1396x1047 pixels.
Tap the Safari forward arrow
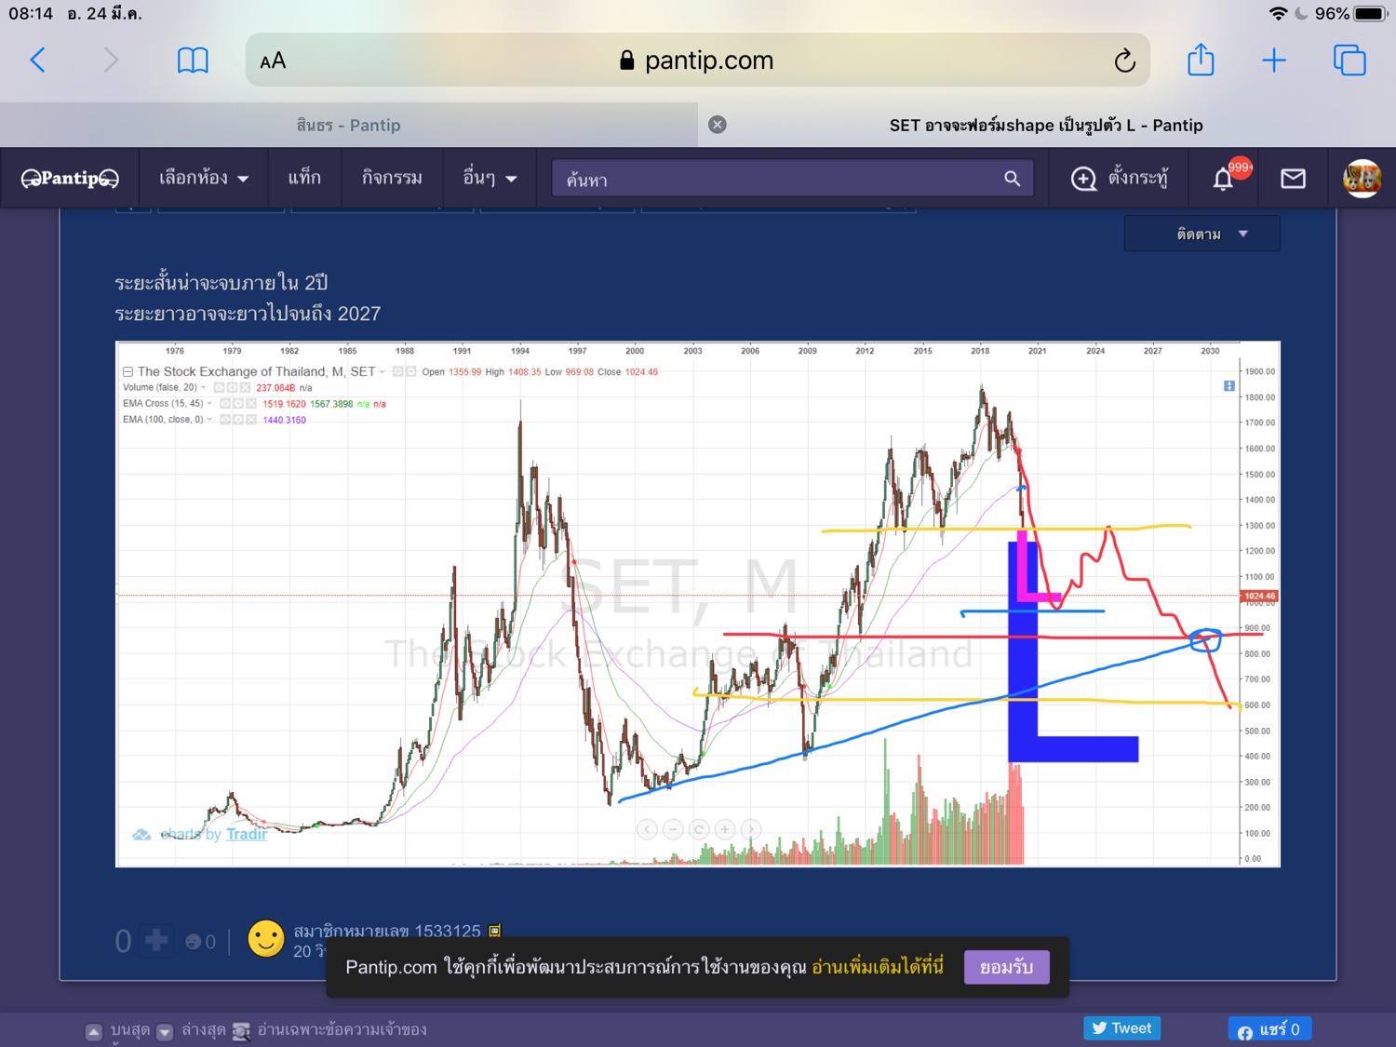(111, 60)
